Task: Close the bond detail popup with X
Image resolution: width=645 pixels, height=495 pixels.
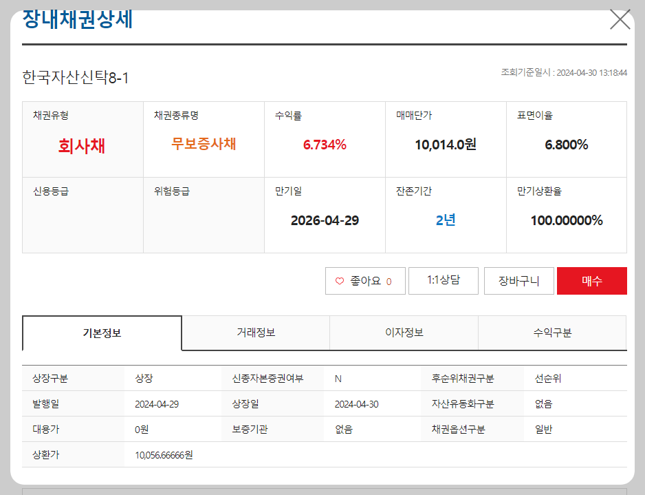Action: [x=620, y=19]
